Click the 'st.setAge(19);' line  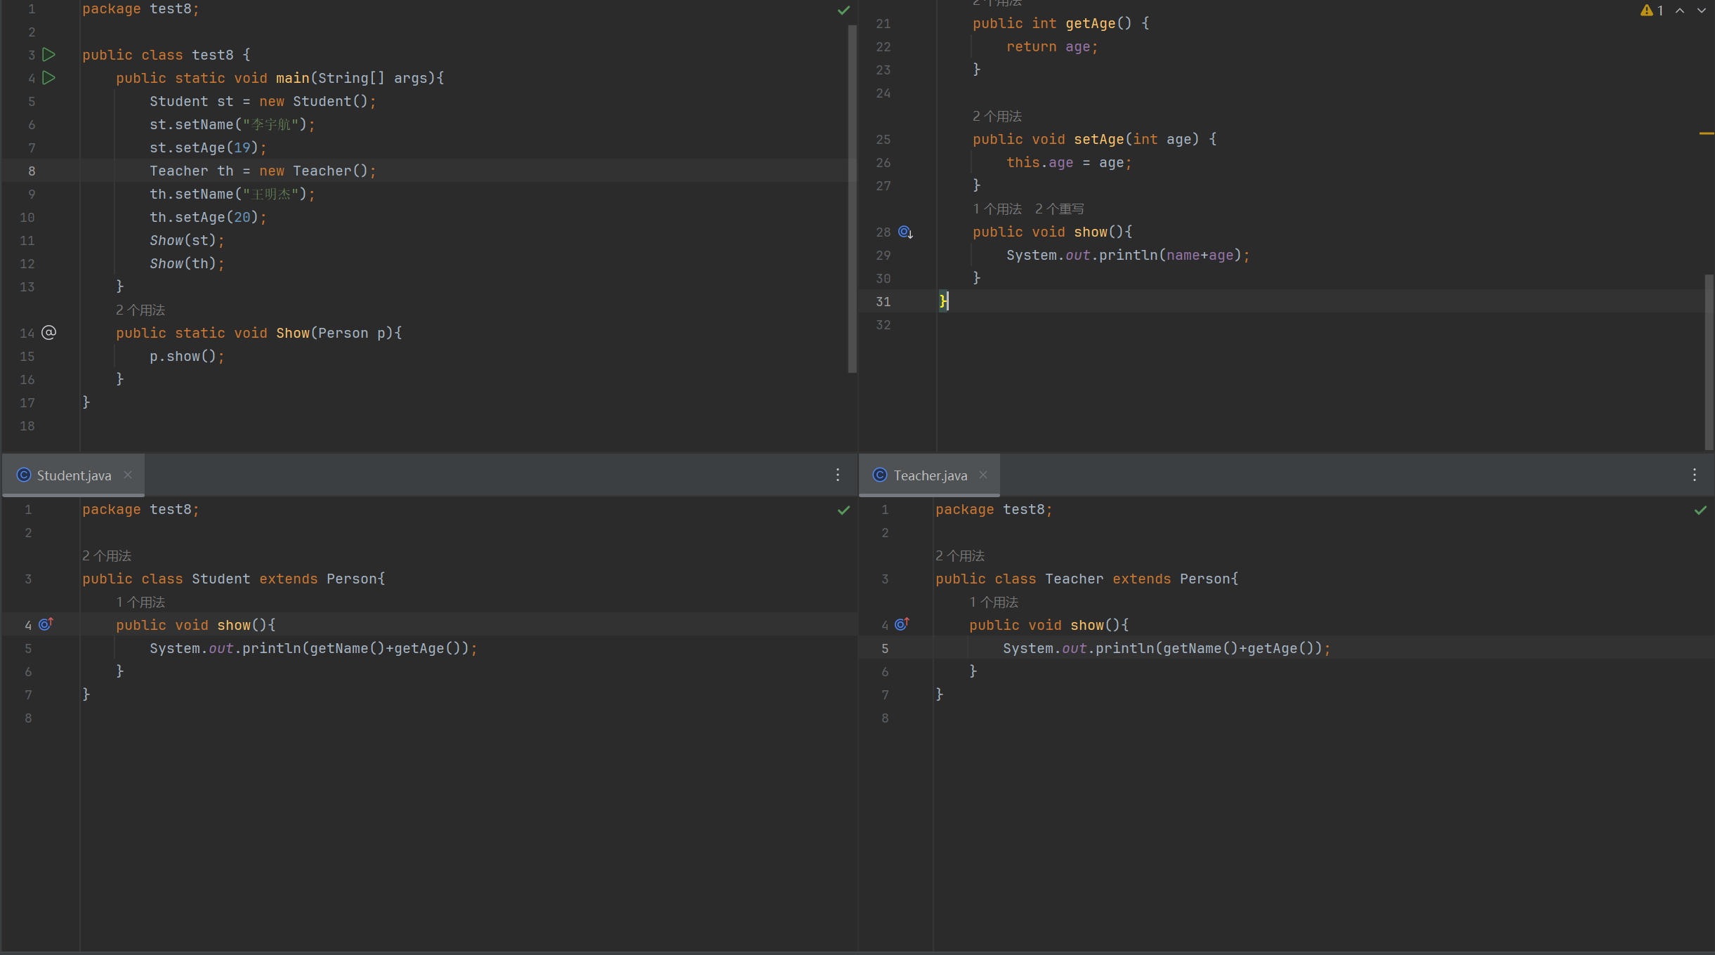click(x=208, y=147)
